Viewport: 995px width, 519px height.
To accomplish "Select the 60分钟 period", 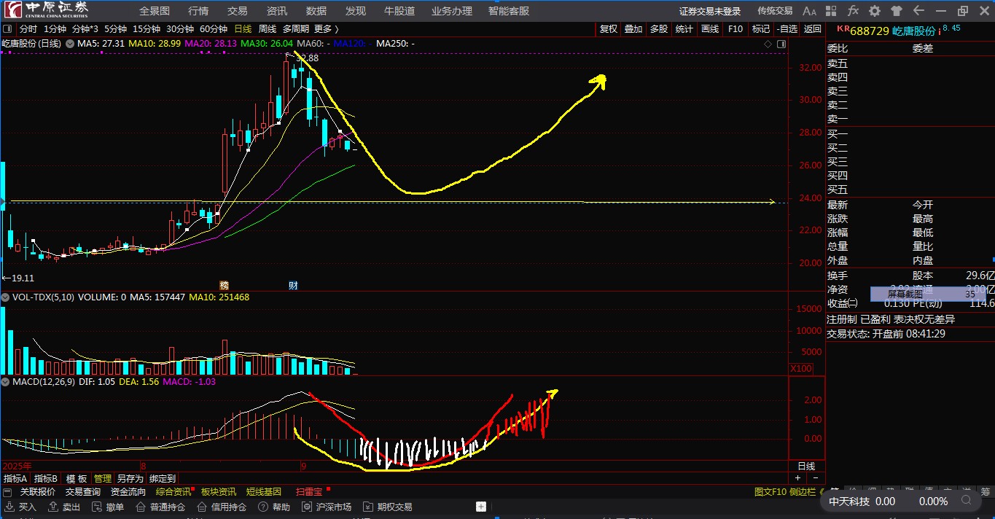I will [x=214, y=29].
